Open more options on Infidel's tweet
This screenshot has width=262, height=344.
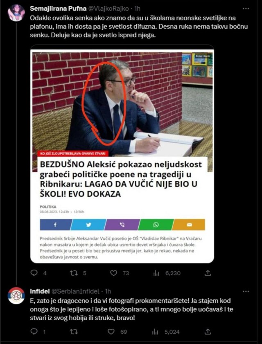(x=246, y=292)
